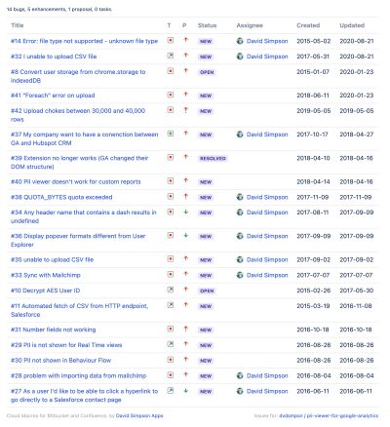Image resolution: width=390 pixels, height=427 pixels.
Task: Click the OPEN status badge of issue #10
Action: point(207,291)
